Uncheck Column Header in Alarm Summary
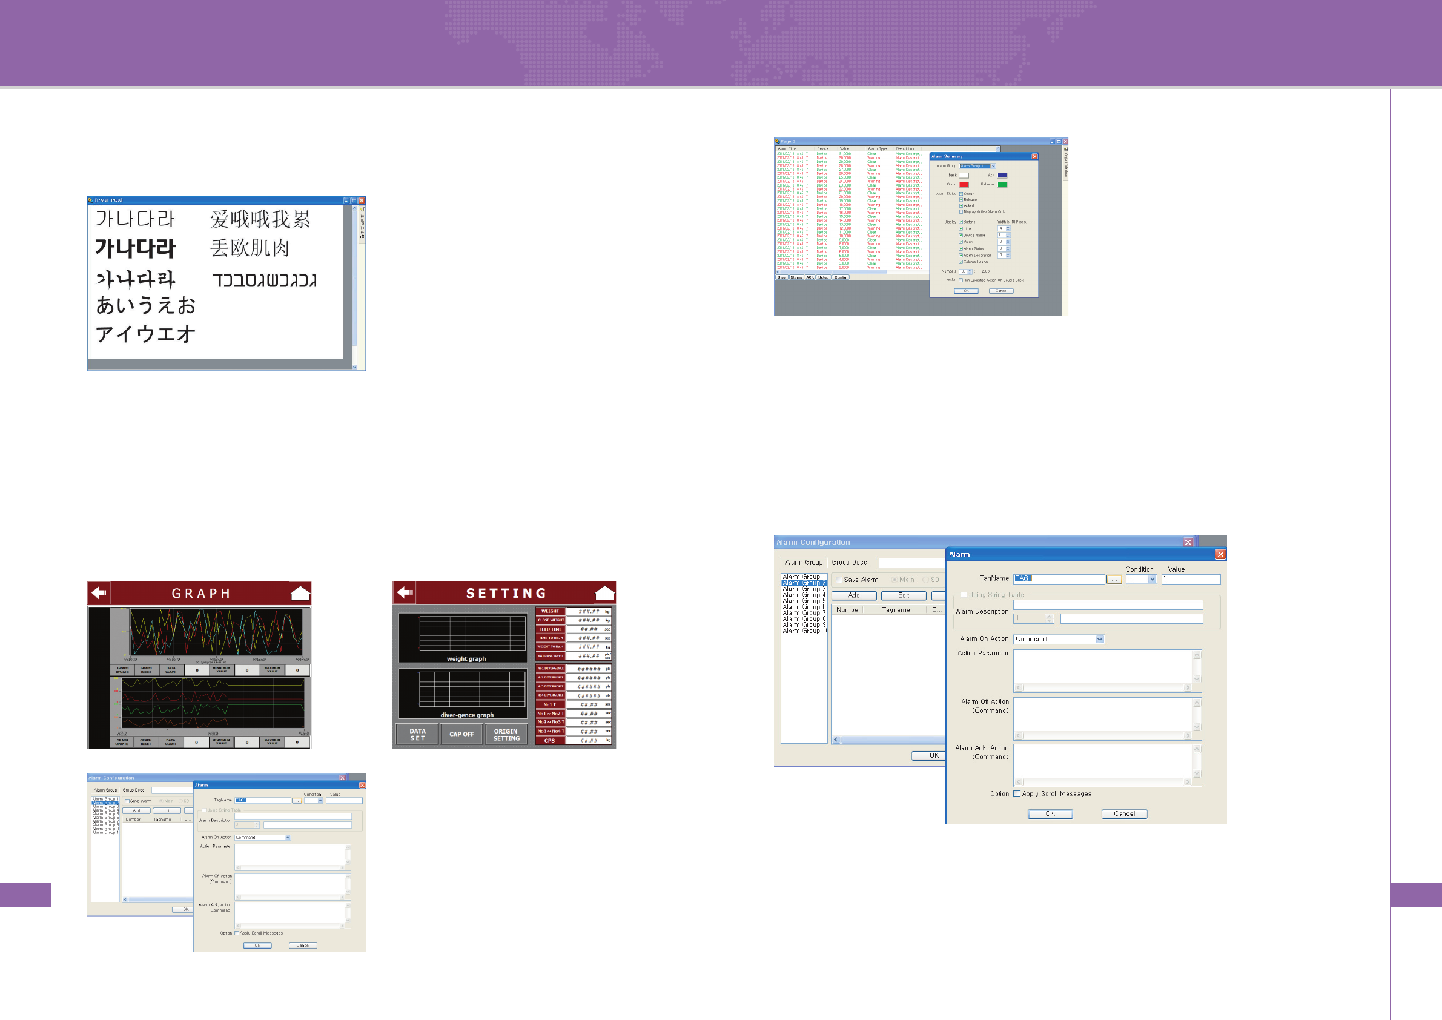The height and width of the screenshot is (1020, 1442). click(961, 262)
